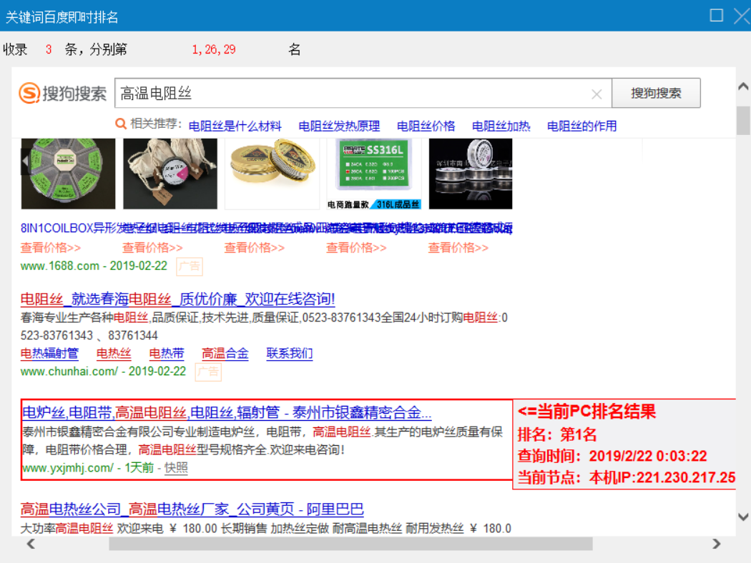This screenshot has width=751, height=563.
Task: Click the 排名：第1名 result text
Action: 557,435
